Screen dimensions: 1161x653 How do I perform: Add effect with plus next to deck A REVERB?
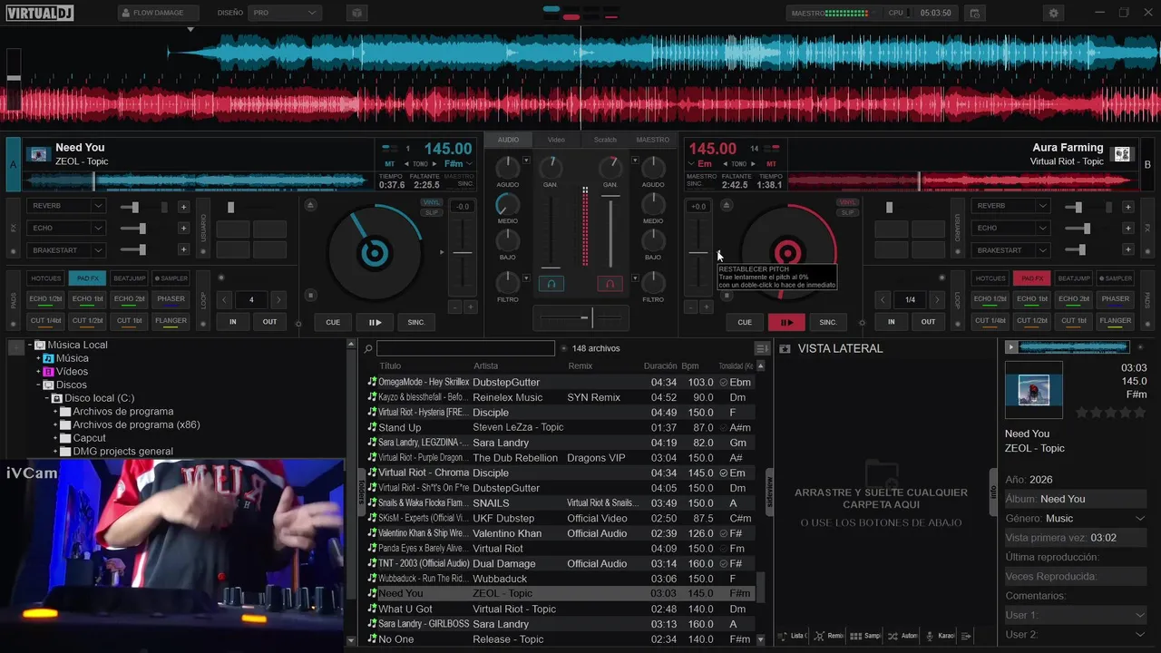pyautogui.click(x=183, y=206)
